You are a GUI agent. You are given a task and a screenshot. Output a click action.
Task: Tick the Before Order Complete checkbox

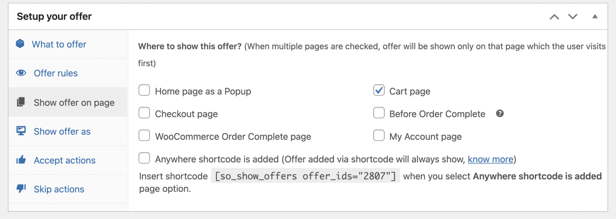coord(379,113)
